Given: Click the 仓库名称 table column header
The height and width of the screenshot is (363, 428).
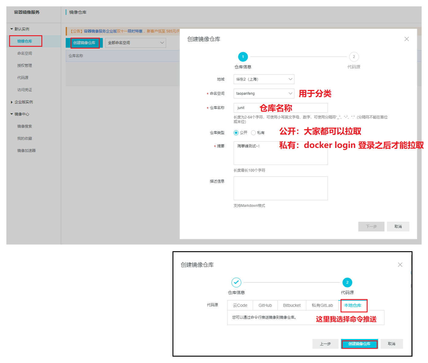Looking at the screenshot, I should click(76, 56).
